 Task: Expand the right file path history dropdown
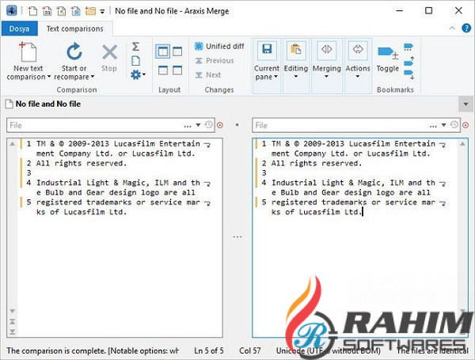(x=444, y=125)
